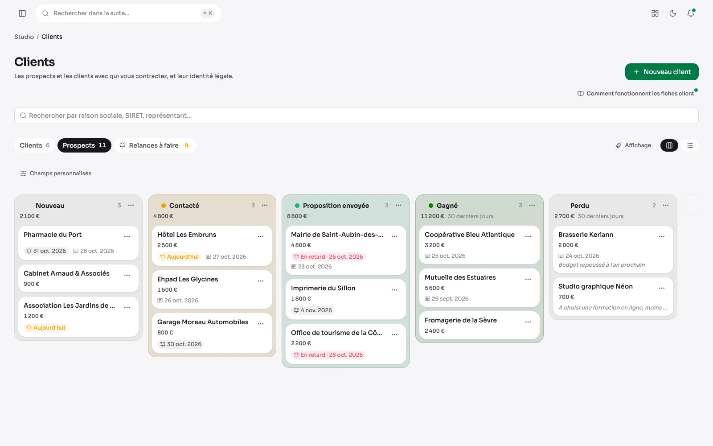Open Imprimerie du Sillon card menu
Image resolution: width=713 pixels, height=446 pixels.
coord(394,290)
